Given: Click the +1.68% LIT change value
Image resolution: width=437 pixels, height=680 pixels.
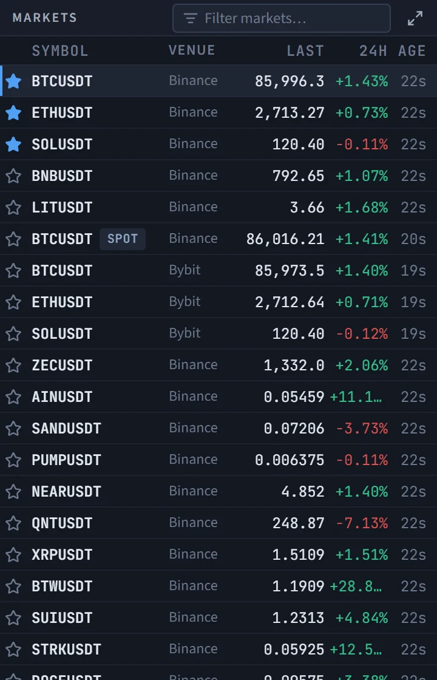Looking at the screenshot, I should pyautogui.click(x=362, y=208).
